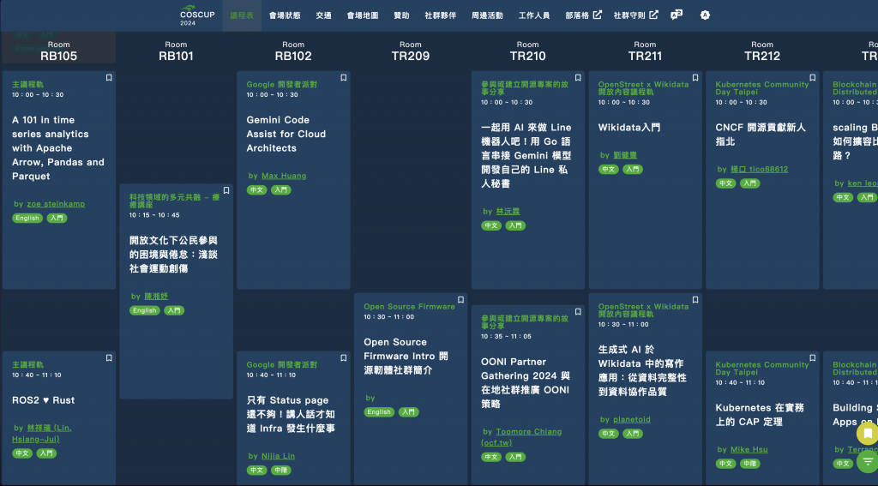This screenshot has width=878, height=486.
Task: Click the 中文 tag on ROS2 ♥ Rust session
Action: click(22, 453)
